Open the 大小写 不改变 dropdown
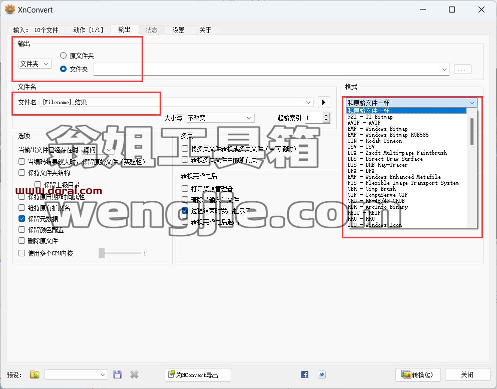Image resolution: width=497 pixels, height=389 pixels. tap(220, 118)
